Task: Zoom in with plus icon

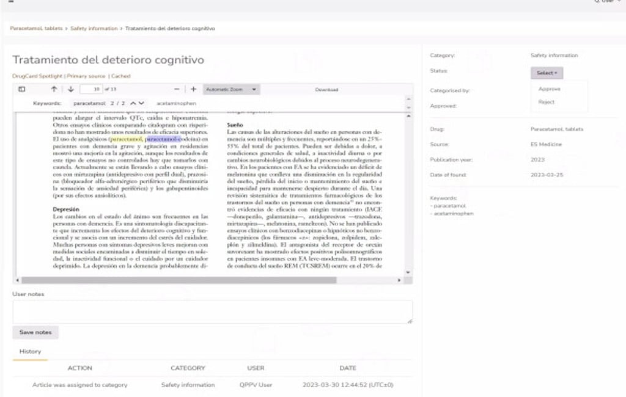Action: pyautogui.click(x=193, y=89)
